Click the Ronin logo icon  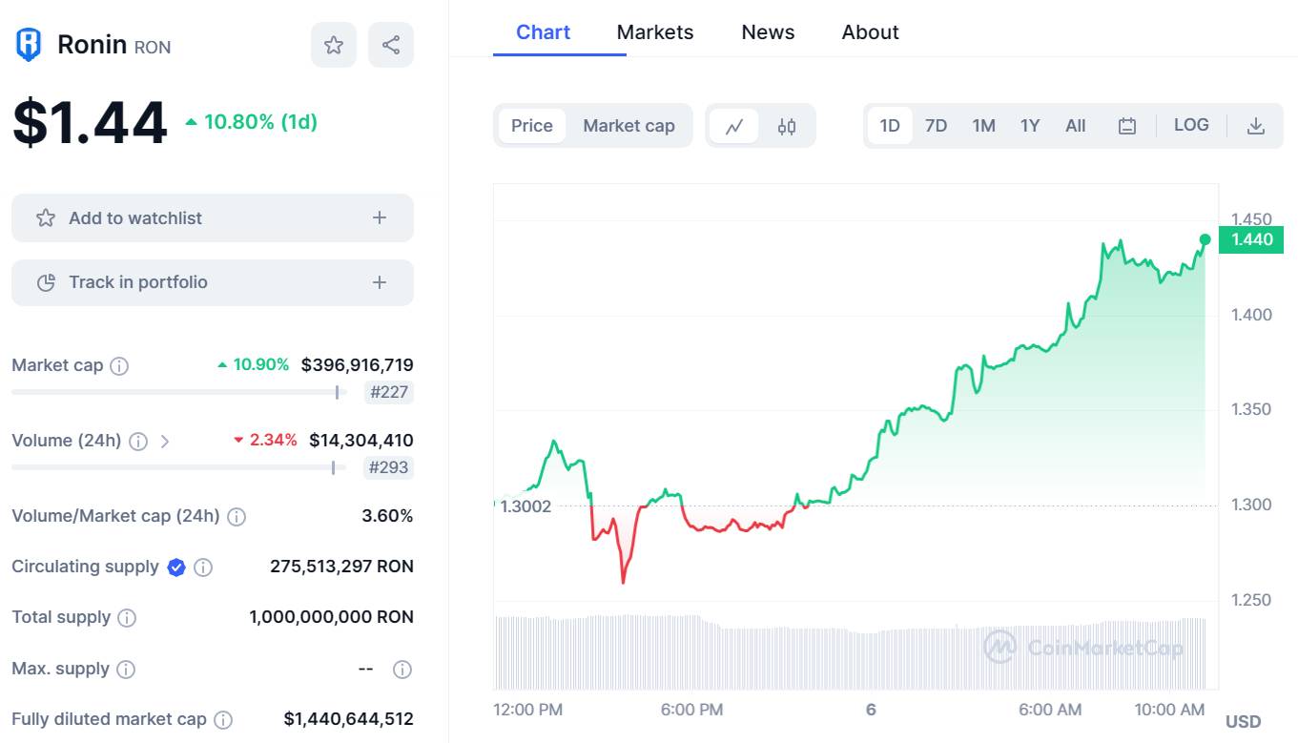point(30,45)
